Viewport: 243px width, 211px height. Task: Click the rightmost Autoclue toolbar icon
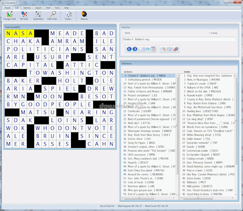tap(176, 49)
